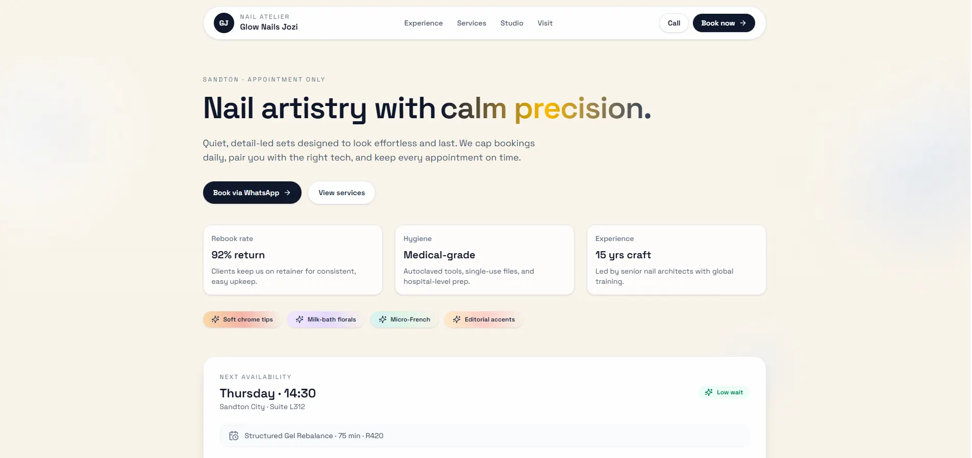Viewport: 972px width, 458px height.
Task: Open the Services navigation item
Action: [471, 23]
